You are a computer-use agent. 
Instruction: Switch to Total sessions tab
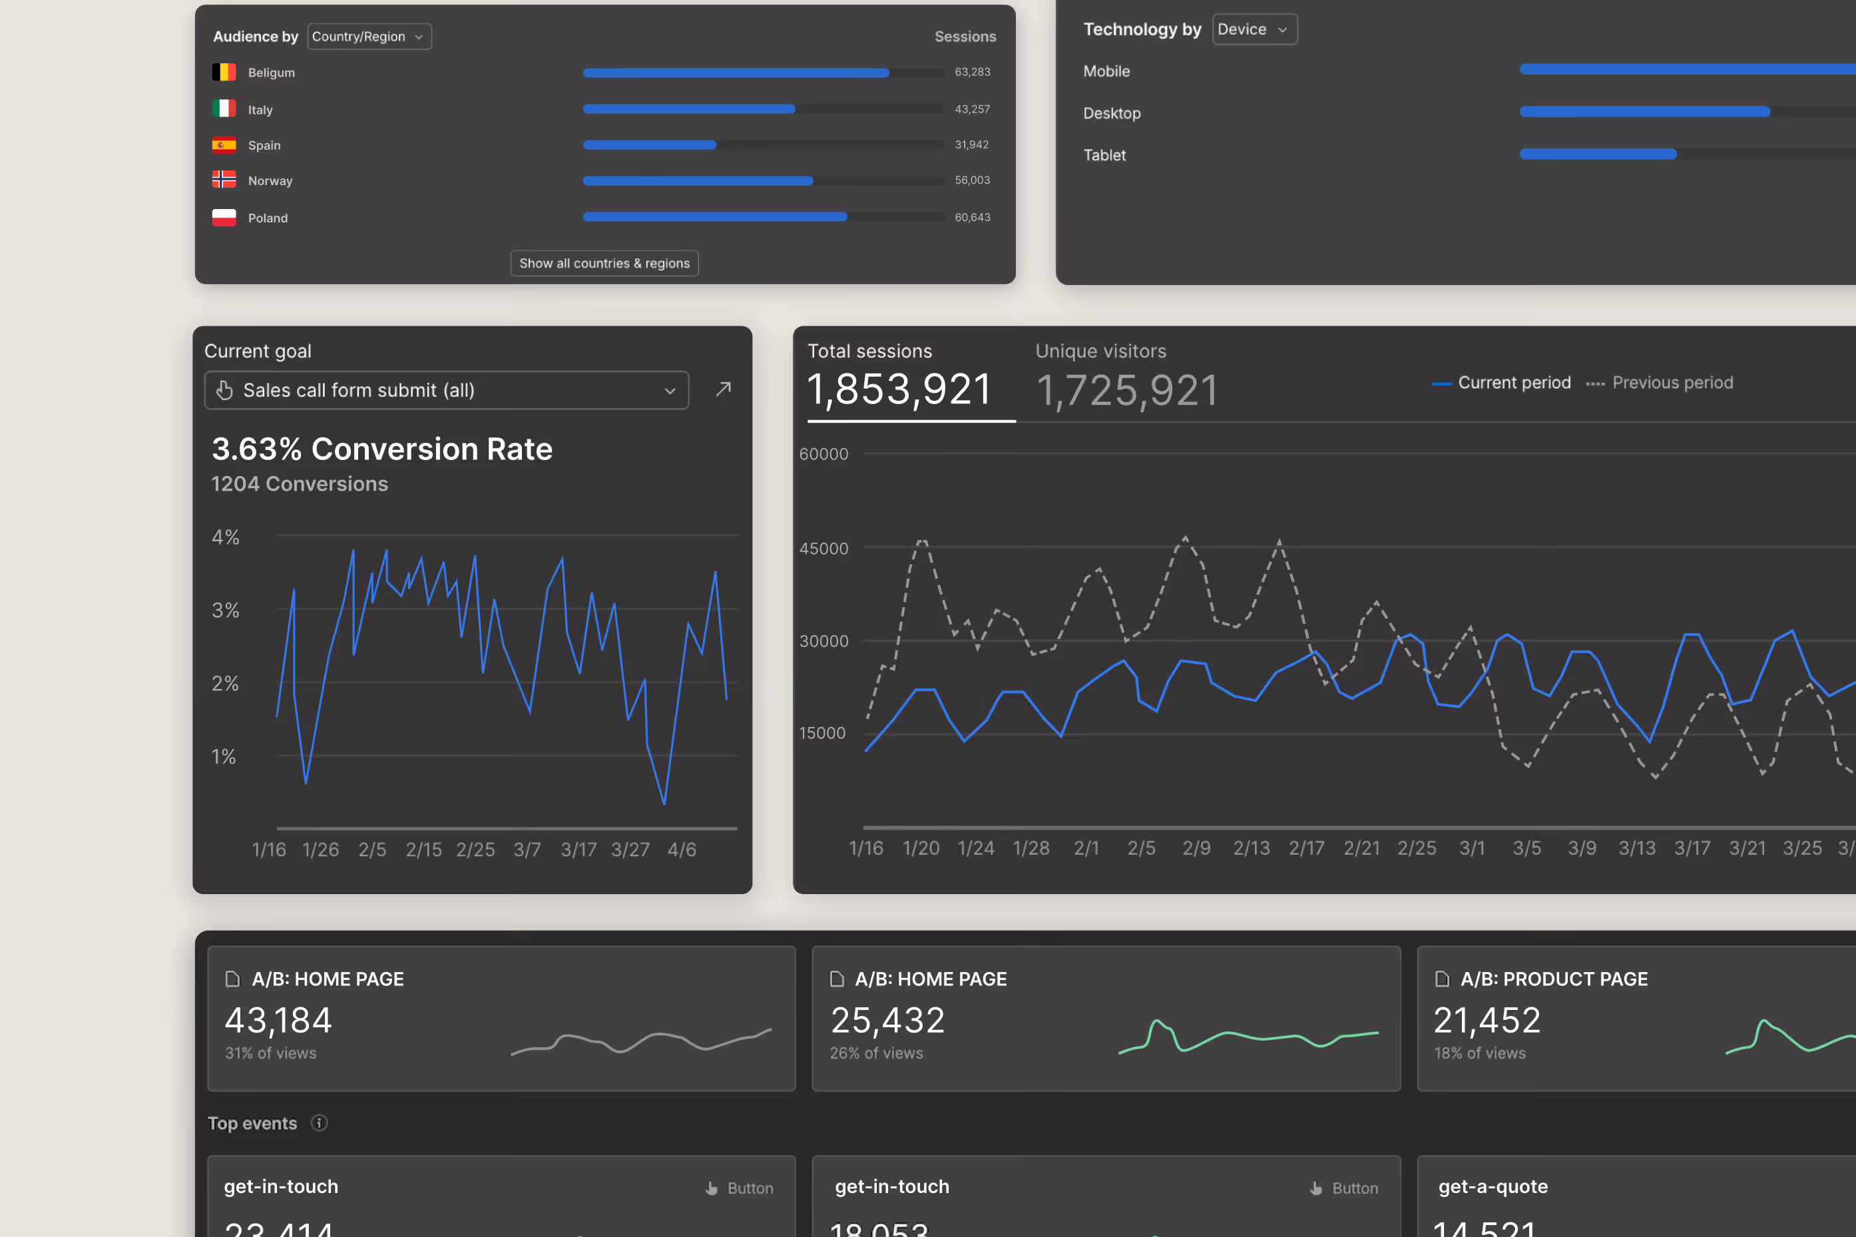[x=899, y=379]
